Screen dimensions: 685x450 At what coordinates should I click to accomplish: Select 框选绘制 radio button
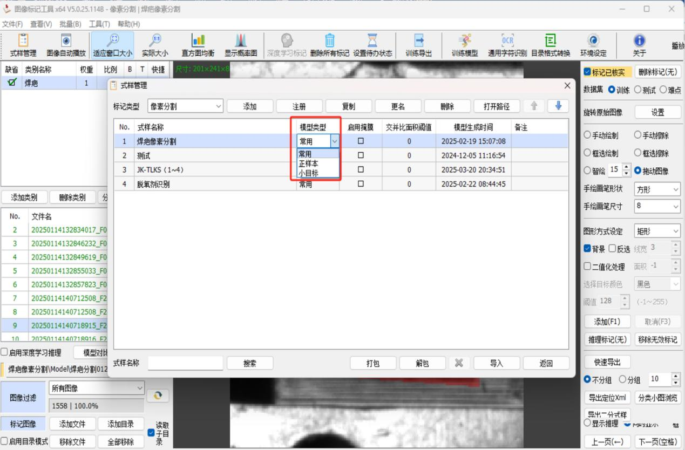(x=587, y=153)
